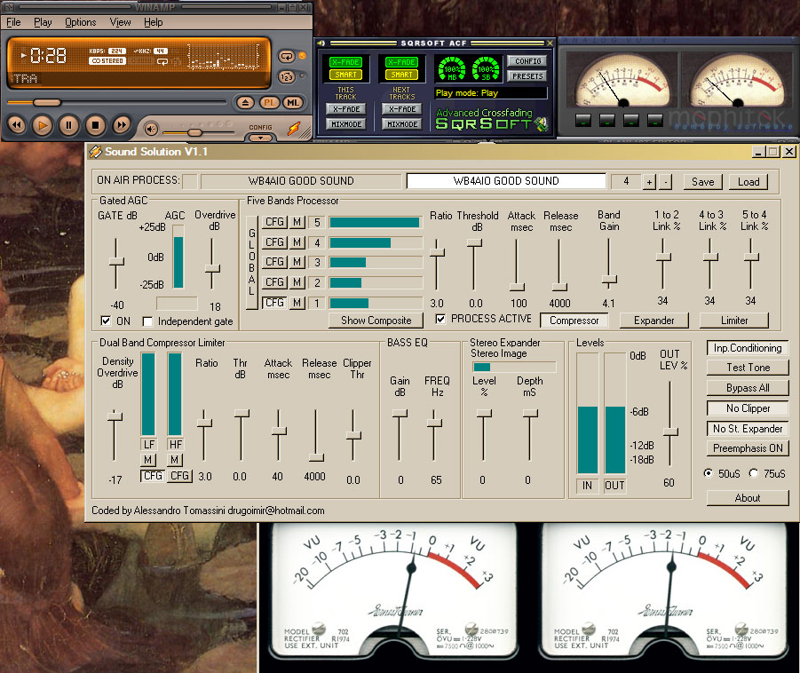Click the Test Tone button
This screenshot has height=673, width=800.
coord(748,368)
